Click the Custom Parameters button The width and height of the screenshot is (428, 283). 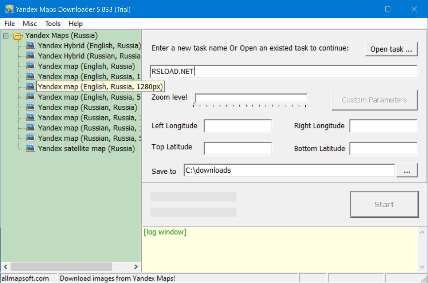374,100
